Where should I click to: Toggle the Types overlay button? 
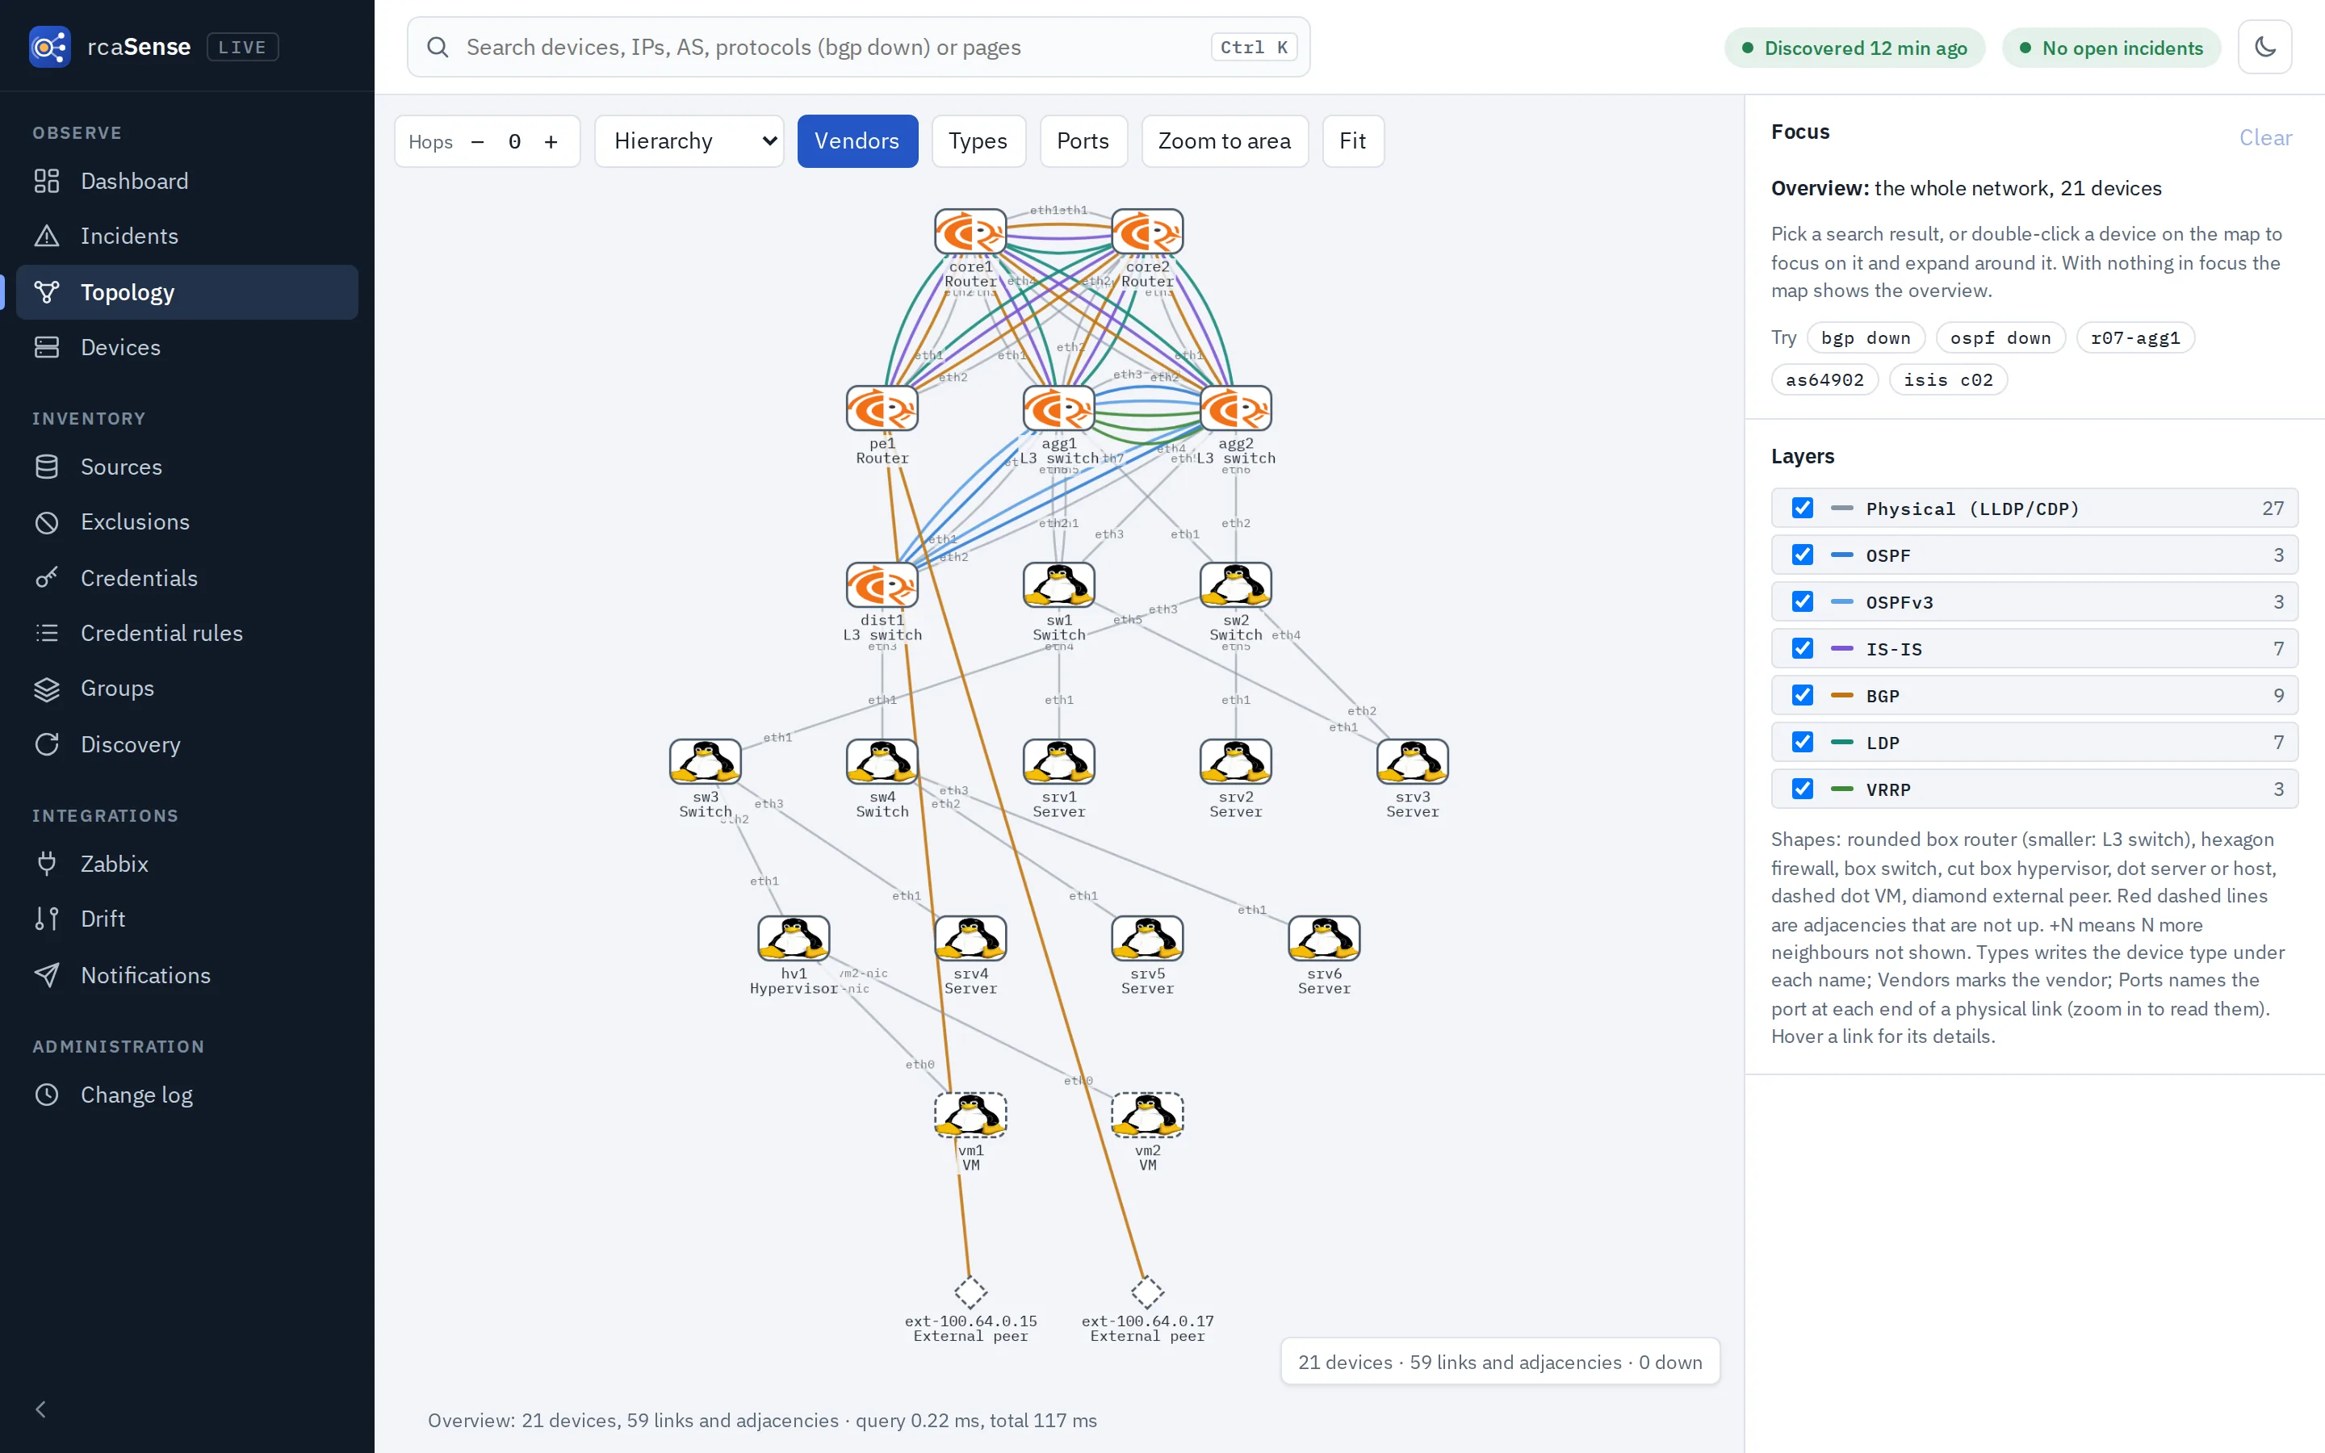tap(978, 141)
